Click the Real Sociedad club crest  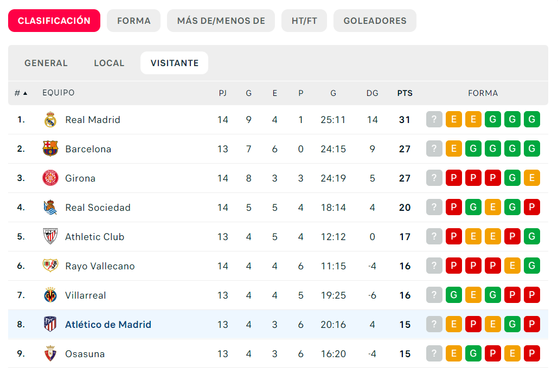50,207
